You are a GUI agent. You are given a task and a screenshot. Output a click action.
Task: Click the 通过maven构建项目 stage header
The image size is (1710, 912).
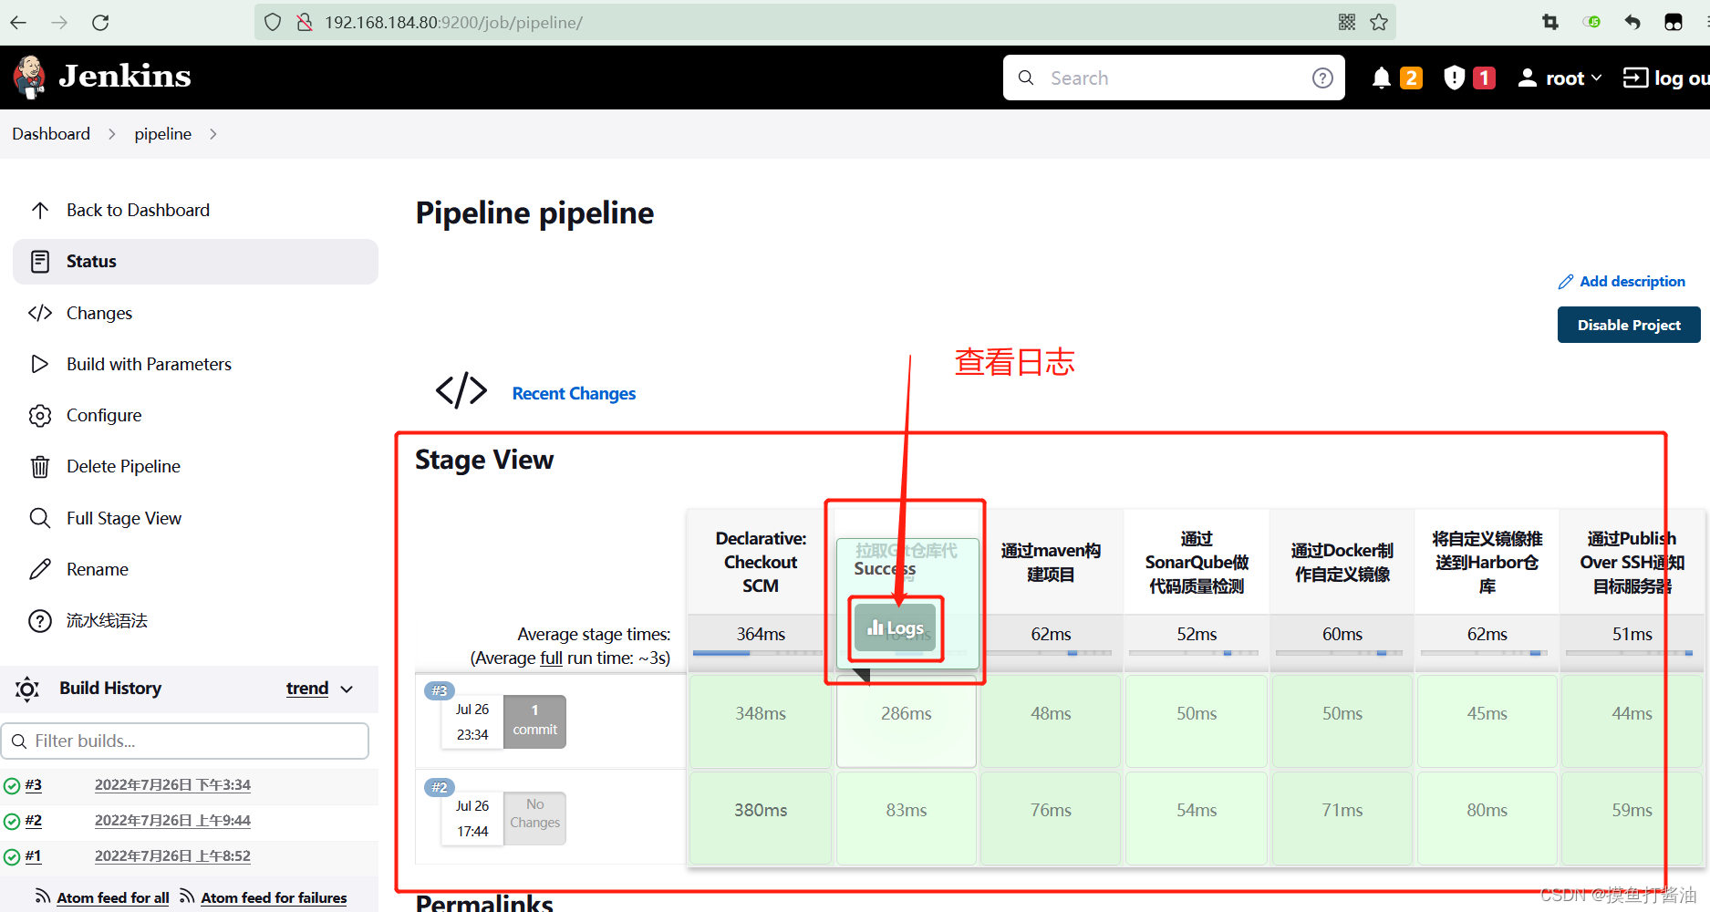[1051, 562]
